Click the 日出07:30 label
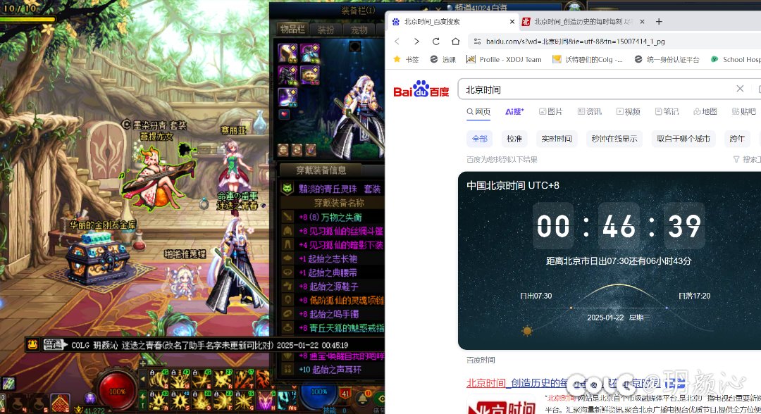The height and width of the screenshot is (414, 761). coord(536,296)
